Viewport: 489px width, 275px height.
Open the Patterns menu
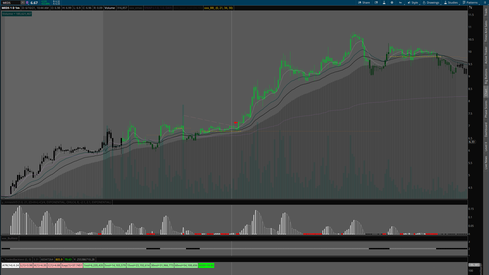pyautogui.click(x=470, y=3)
